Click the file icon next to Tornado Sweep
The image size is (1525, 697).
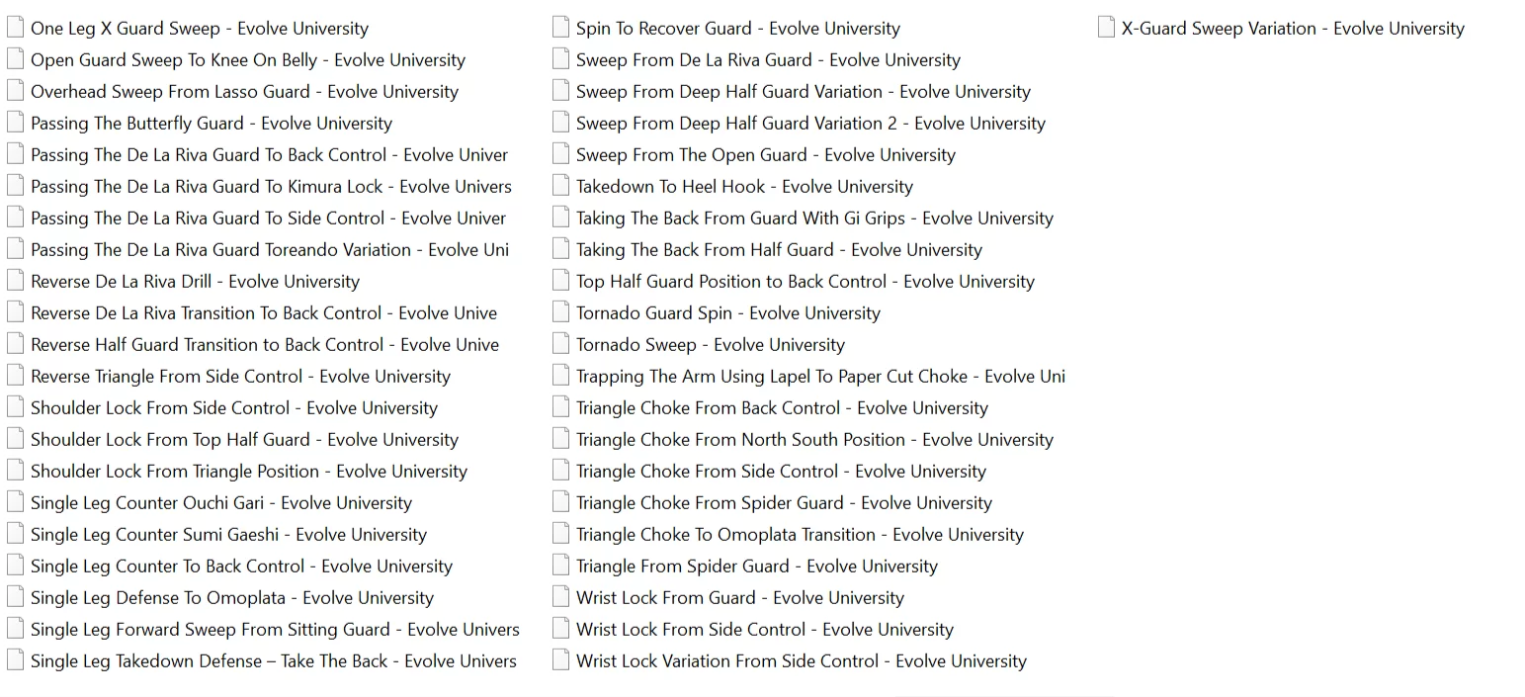pyautogui.click(x=560, y=344)
